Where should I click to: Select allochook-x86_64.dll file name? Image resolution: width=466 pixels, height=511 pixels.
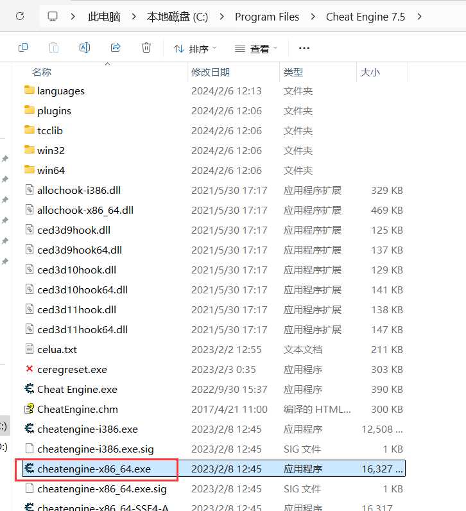[x=85, y=211]
